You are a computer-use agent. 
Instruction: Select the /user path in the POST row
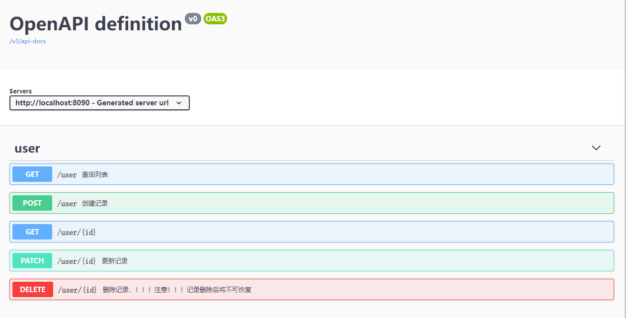tap(67, 204)
